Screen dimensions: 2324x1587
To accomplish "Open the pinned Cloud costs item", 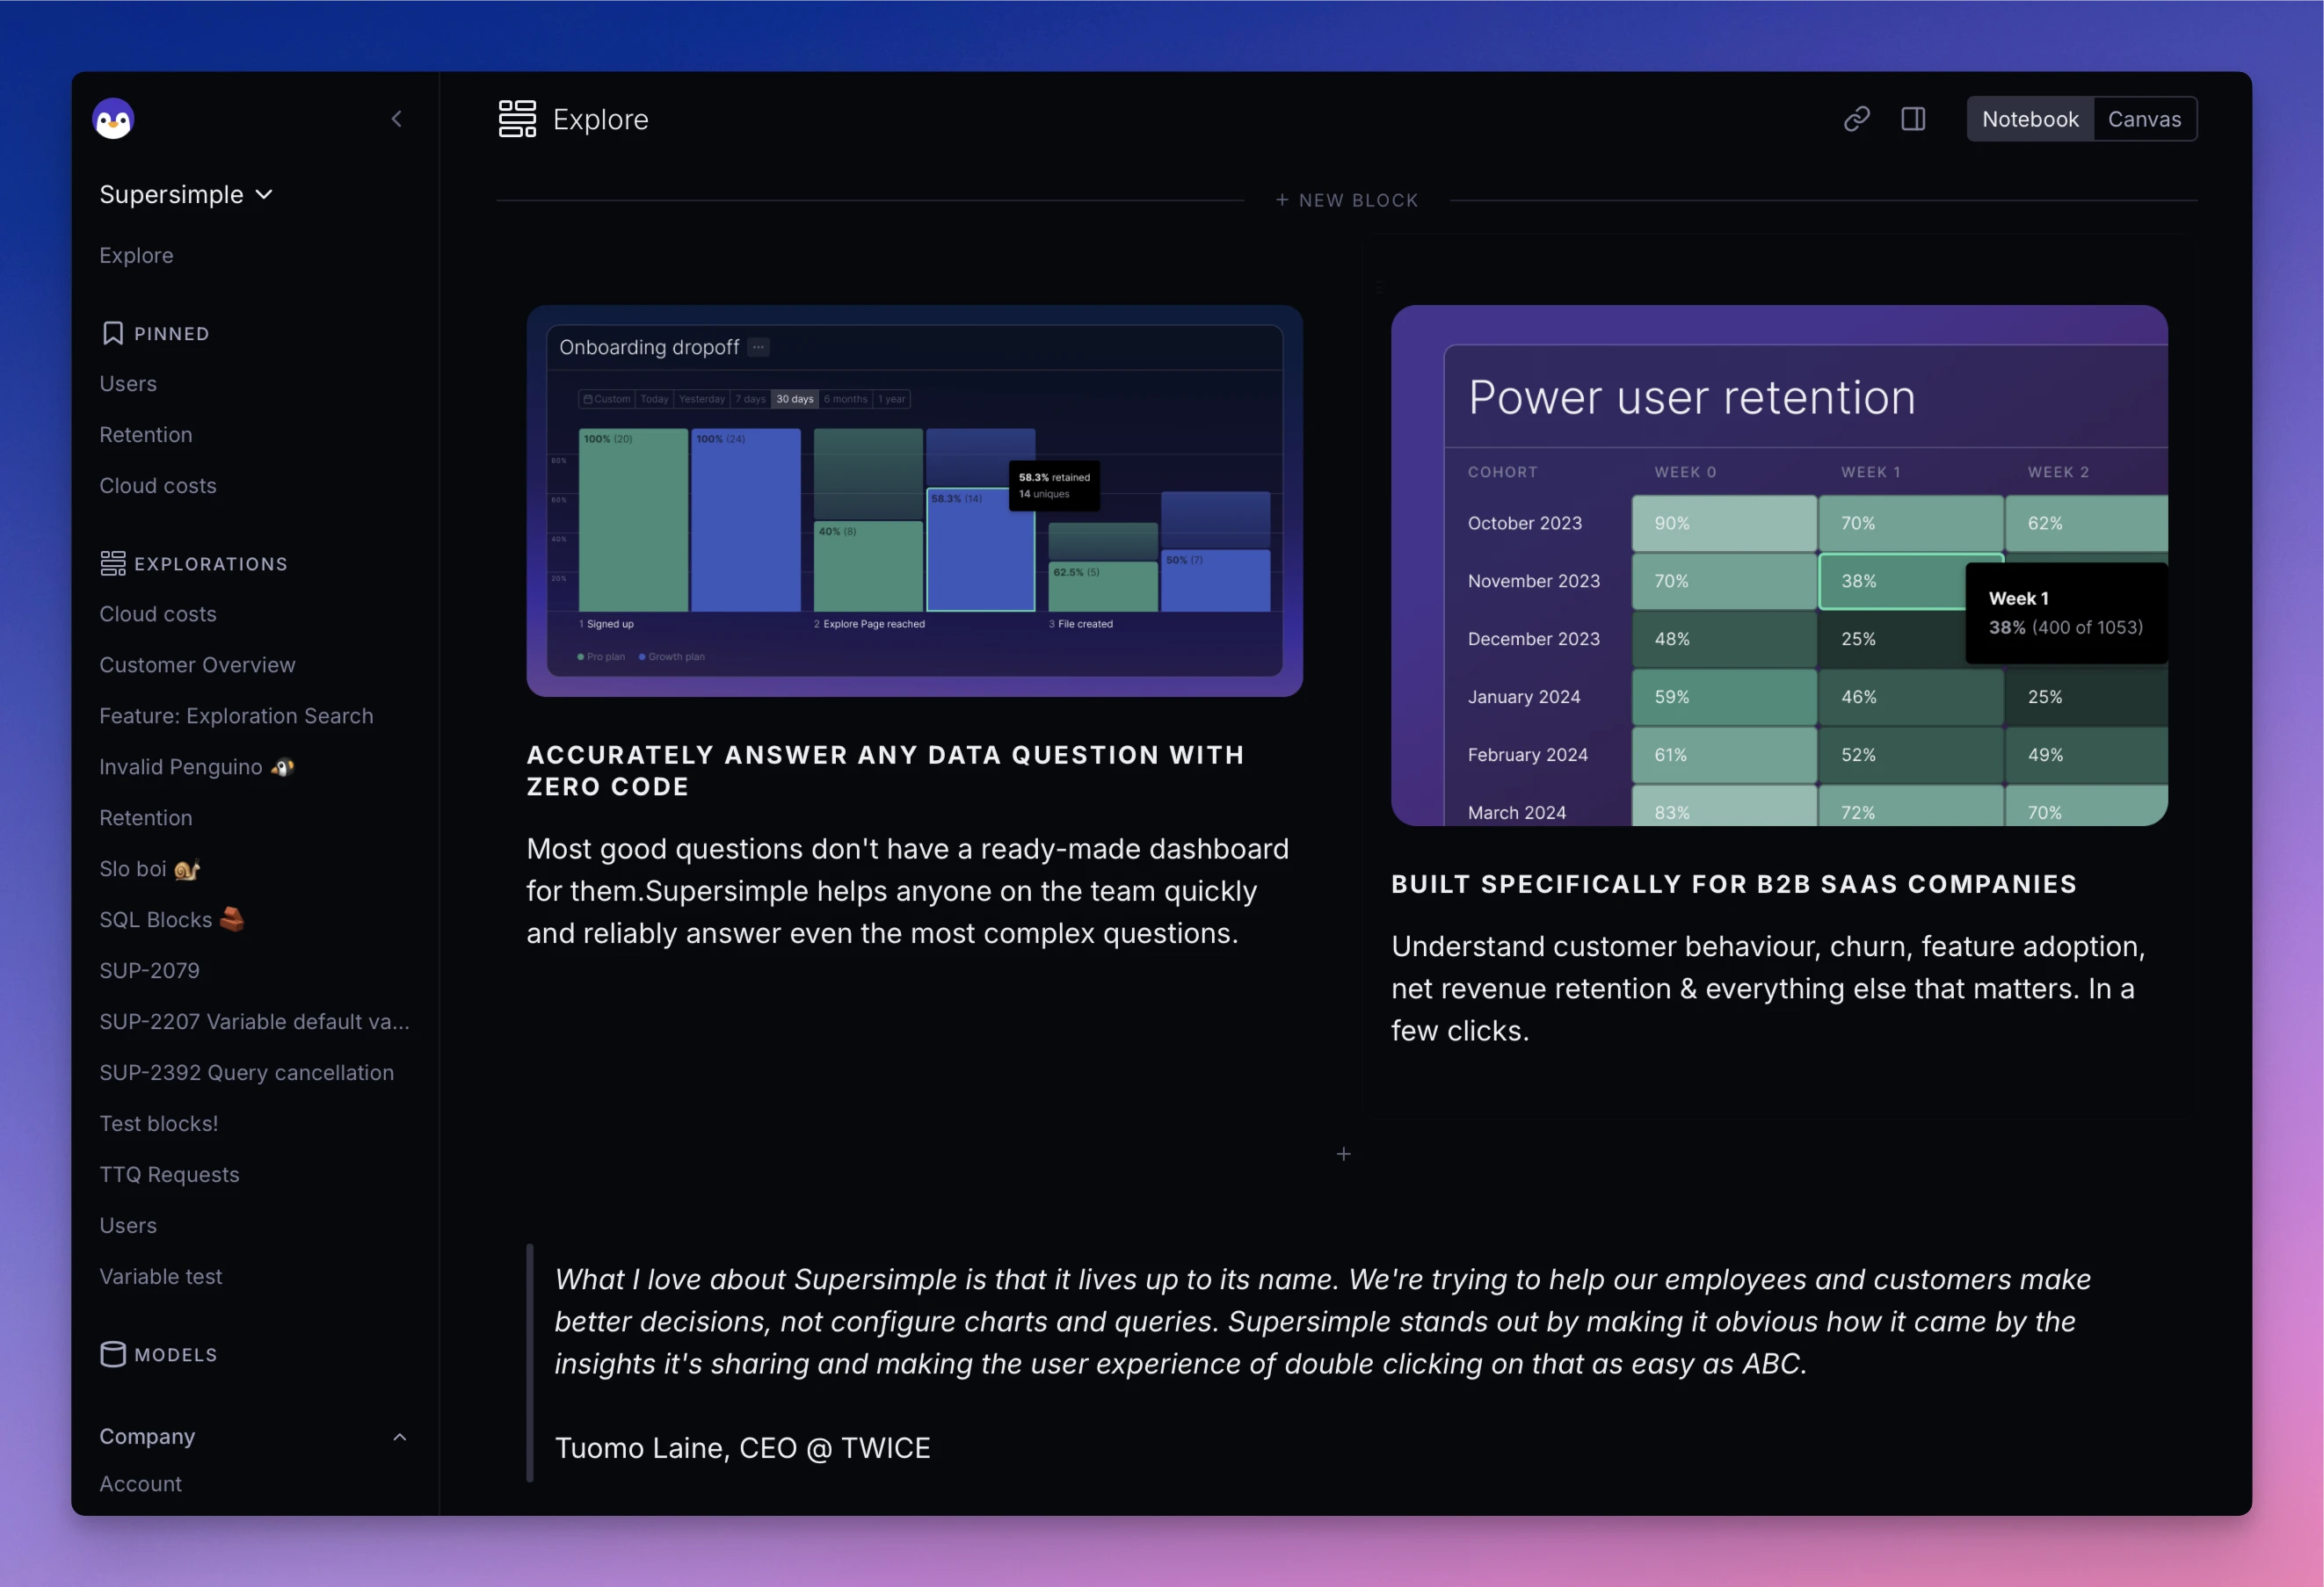I will pyautogui.click(x=158, y=485).
